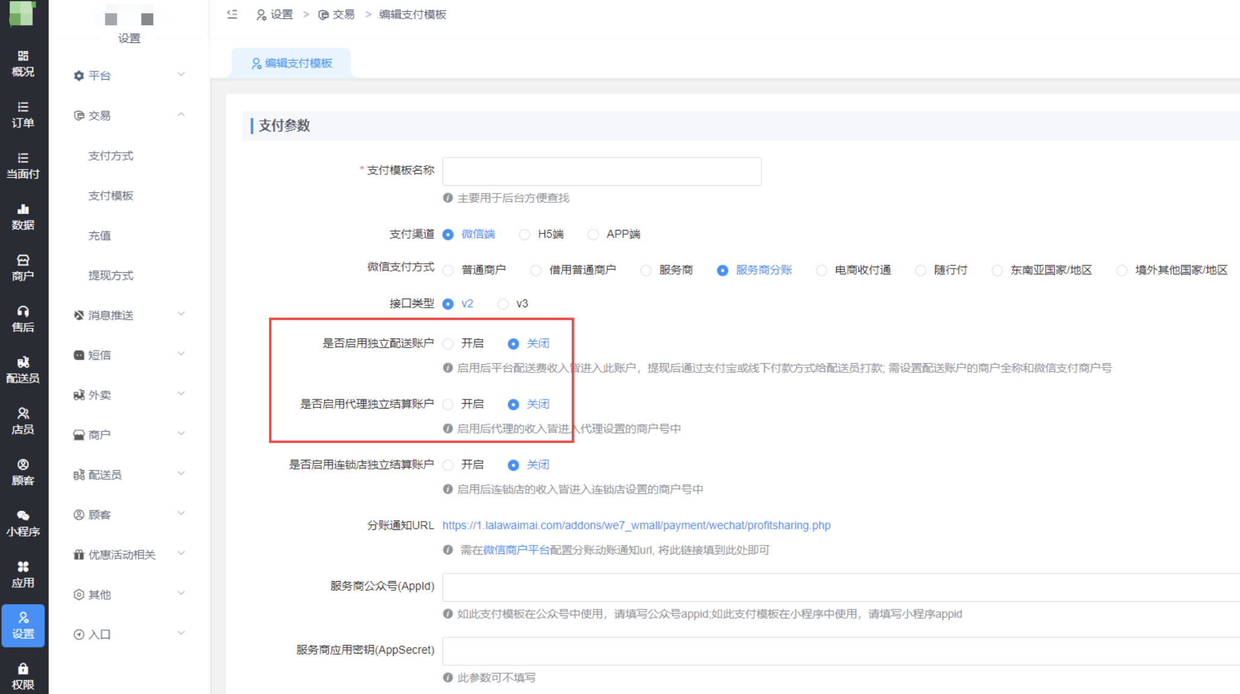Screen dimensions: 1240x694
Task: Click the info icon beside 主要用于后台方便查找
Action: tap(448, 198)
